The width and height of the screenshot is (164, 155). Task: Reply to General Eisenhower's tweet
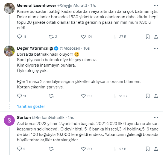19,37
